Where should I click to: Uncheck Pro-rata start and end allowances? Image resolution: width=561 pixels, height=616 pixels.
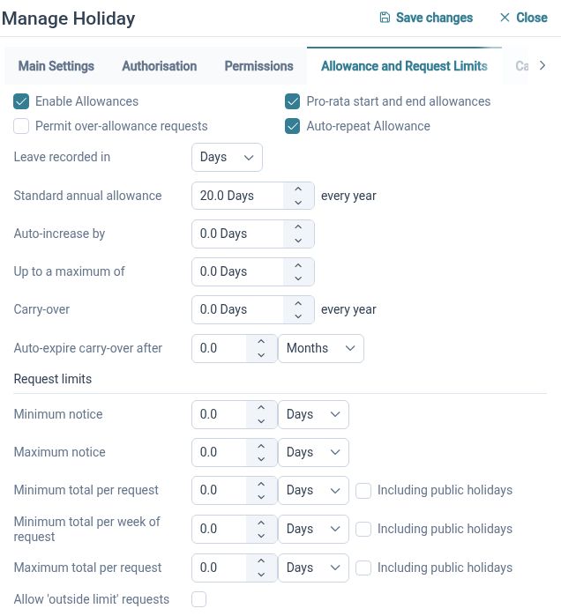click(x=292, y=101)
